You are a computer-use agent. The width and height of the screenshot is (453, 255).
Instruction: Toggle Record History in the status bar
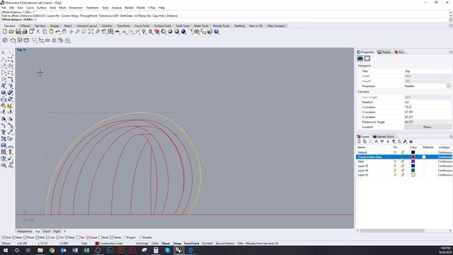click(225, 244)
